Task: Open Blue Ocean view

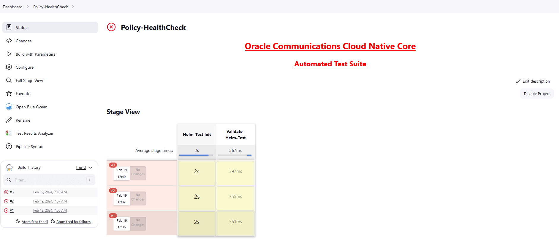Action: coord(50,107)
